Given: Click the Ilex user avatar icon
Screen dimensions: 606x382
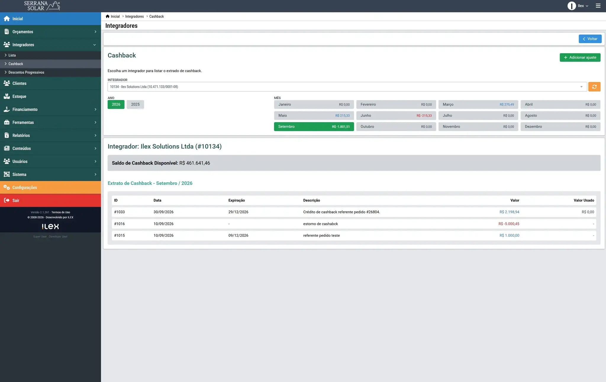Looking at the screenshot, I should coord(571,6).
